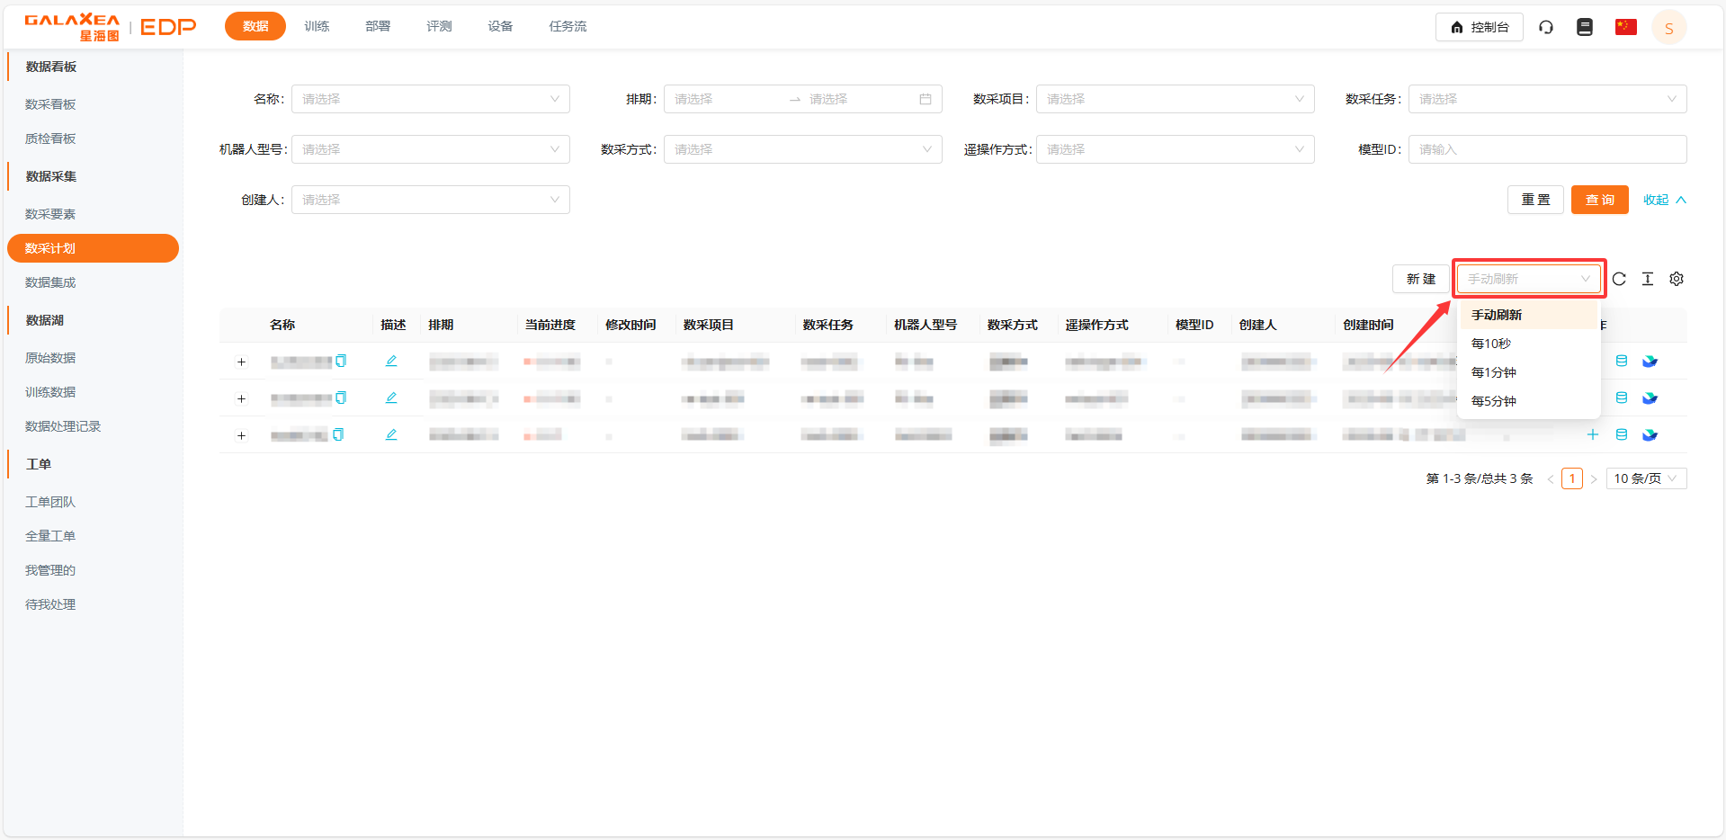The width and height of the screenshot is (1726, 840).
Task: Open the 机器人型号 filter dropdown
Action: [x=431, y=149]
